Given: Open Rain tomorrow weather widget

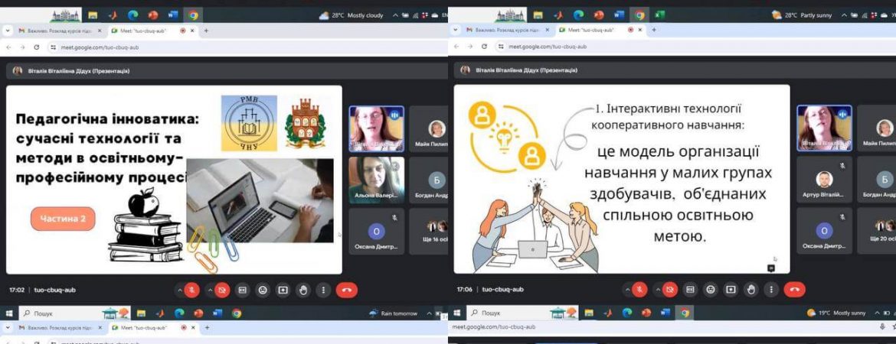Looking at the screenshot, I should pos(393,313).
